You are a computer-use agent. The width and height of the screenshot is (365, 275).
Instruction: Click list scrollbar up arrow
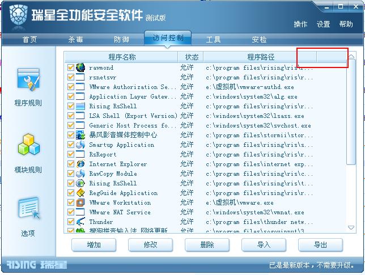point(351,56)
